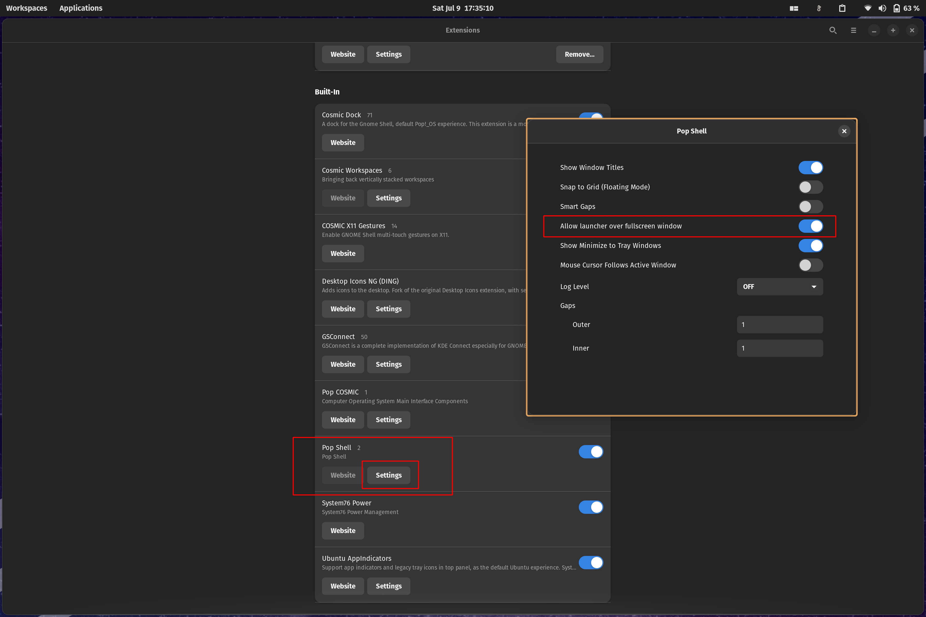Click the clipboard icon in the top bar

coord(842,8)
